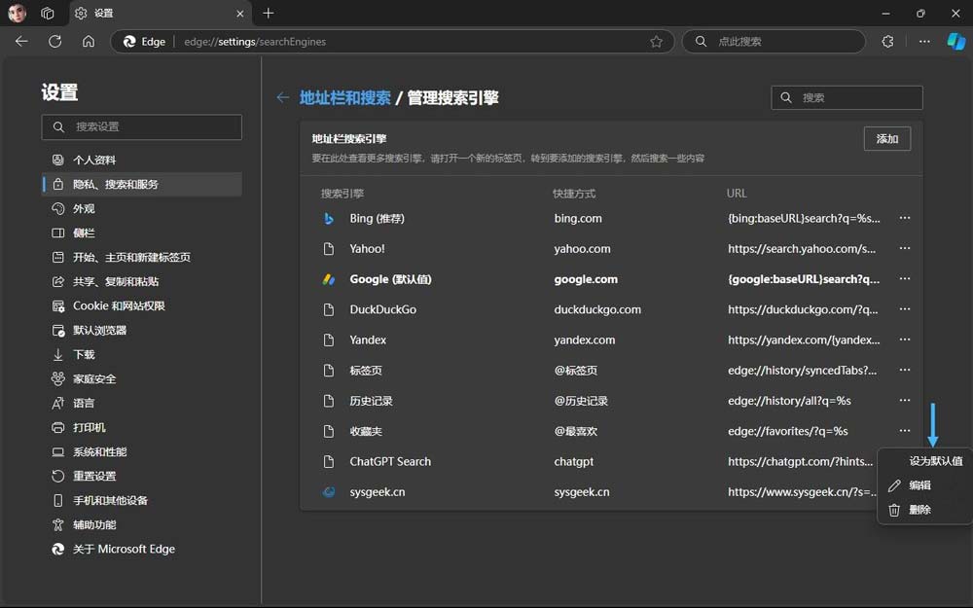The height and width of the screenshot is (608, 973).
Task: Select the chatgpt shortcut text
Action: coord(573,461)
